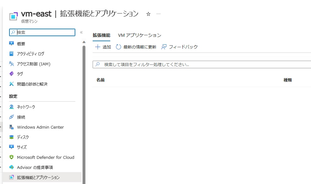Stay on the 拡張機能 tab
Image resolution: width=311 pixels, height=184 pixels.
pos(101,35)
